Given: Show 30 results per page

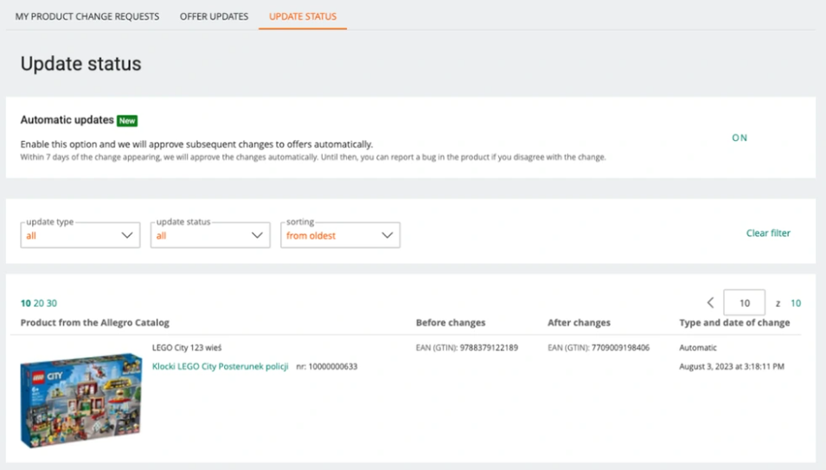Looking at the screenshot, I should (52, 303).
